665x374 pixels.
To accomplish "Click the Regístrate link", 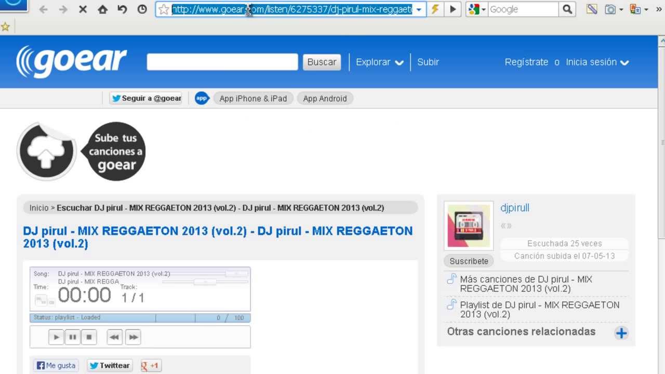I will 526,62.
